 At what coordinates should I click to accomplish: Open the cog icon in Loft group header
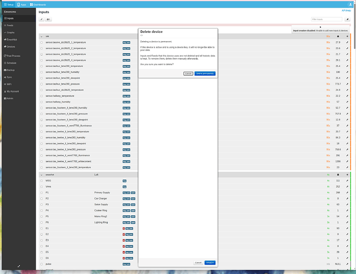pos(347,175)
